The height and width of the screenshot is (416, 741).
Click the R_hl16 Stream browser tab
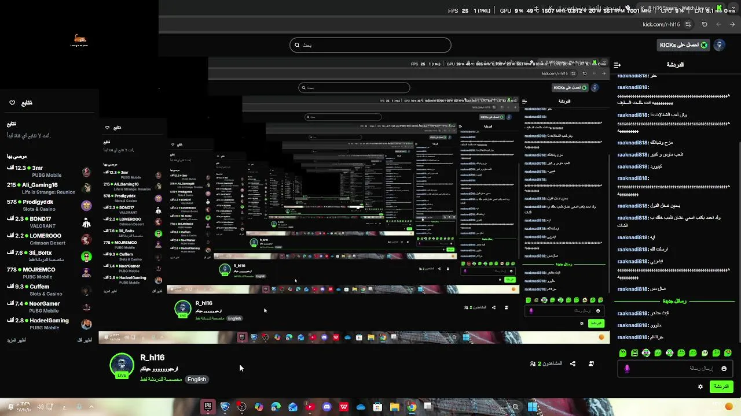point(680,8)
